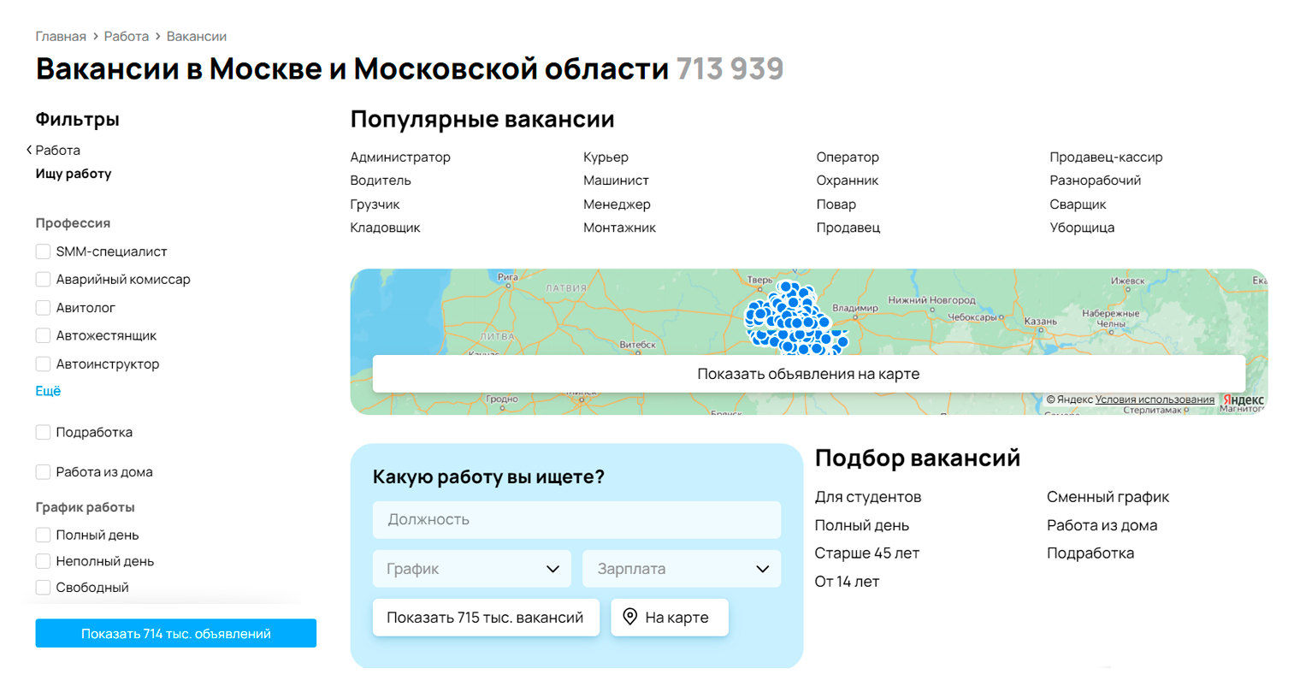The width and height of the screenshot is (1300, 692).
Task: Select Ищу работу category
Action: click(x=74, y=174)
